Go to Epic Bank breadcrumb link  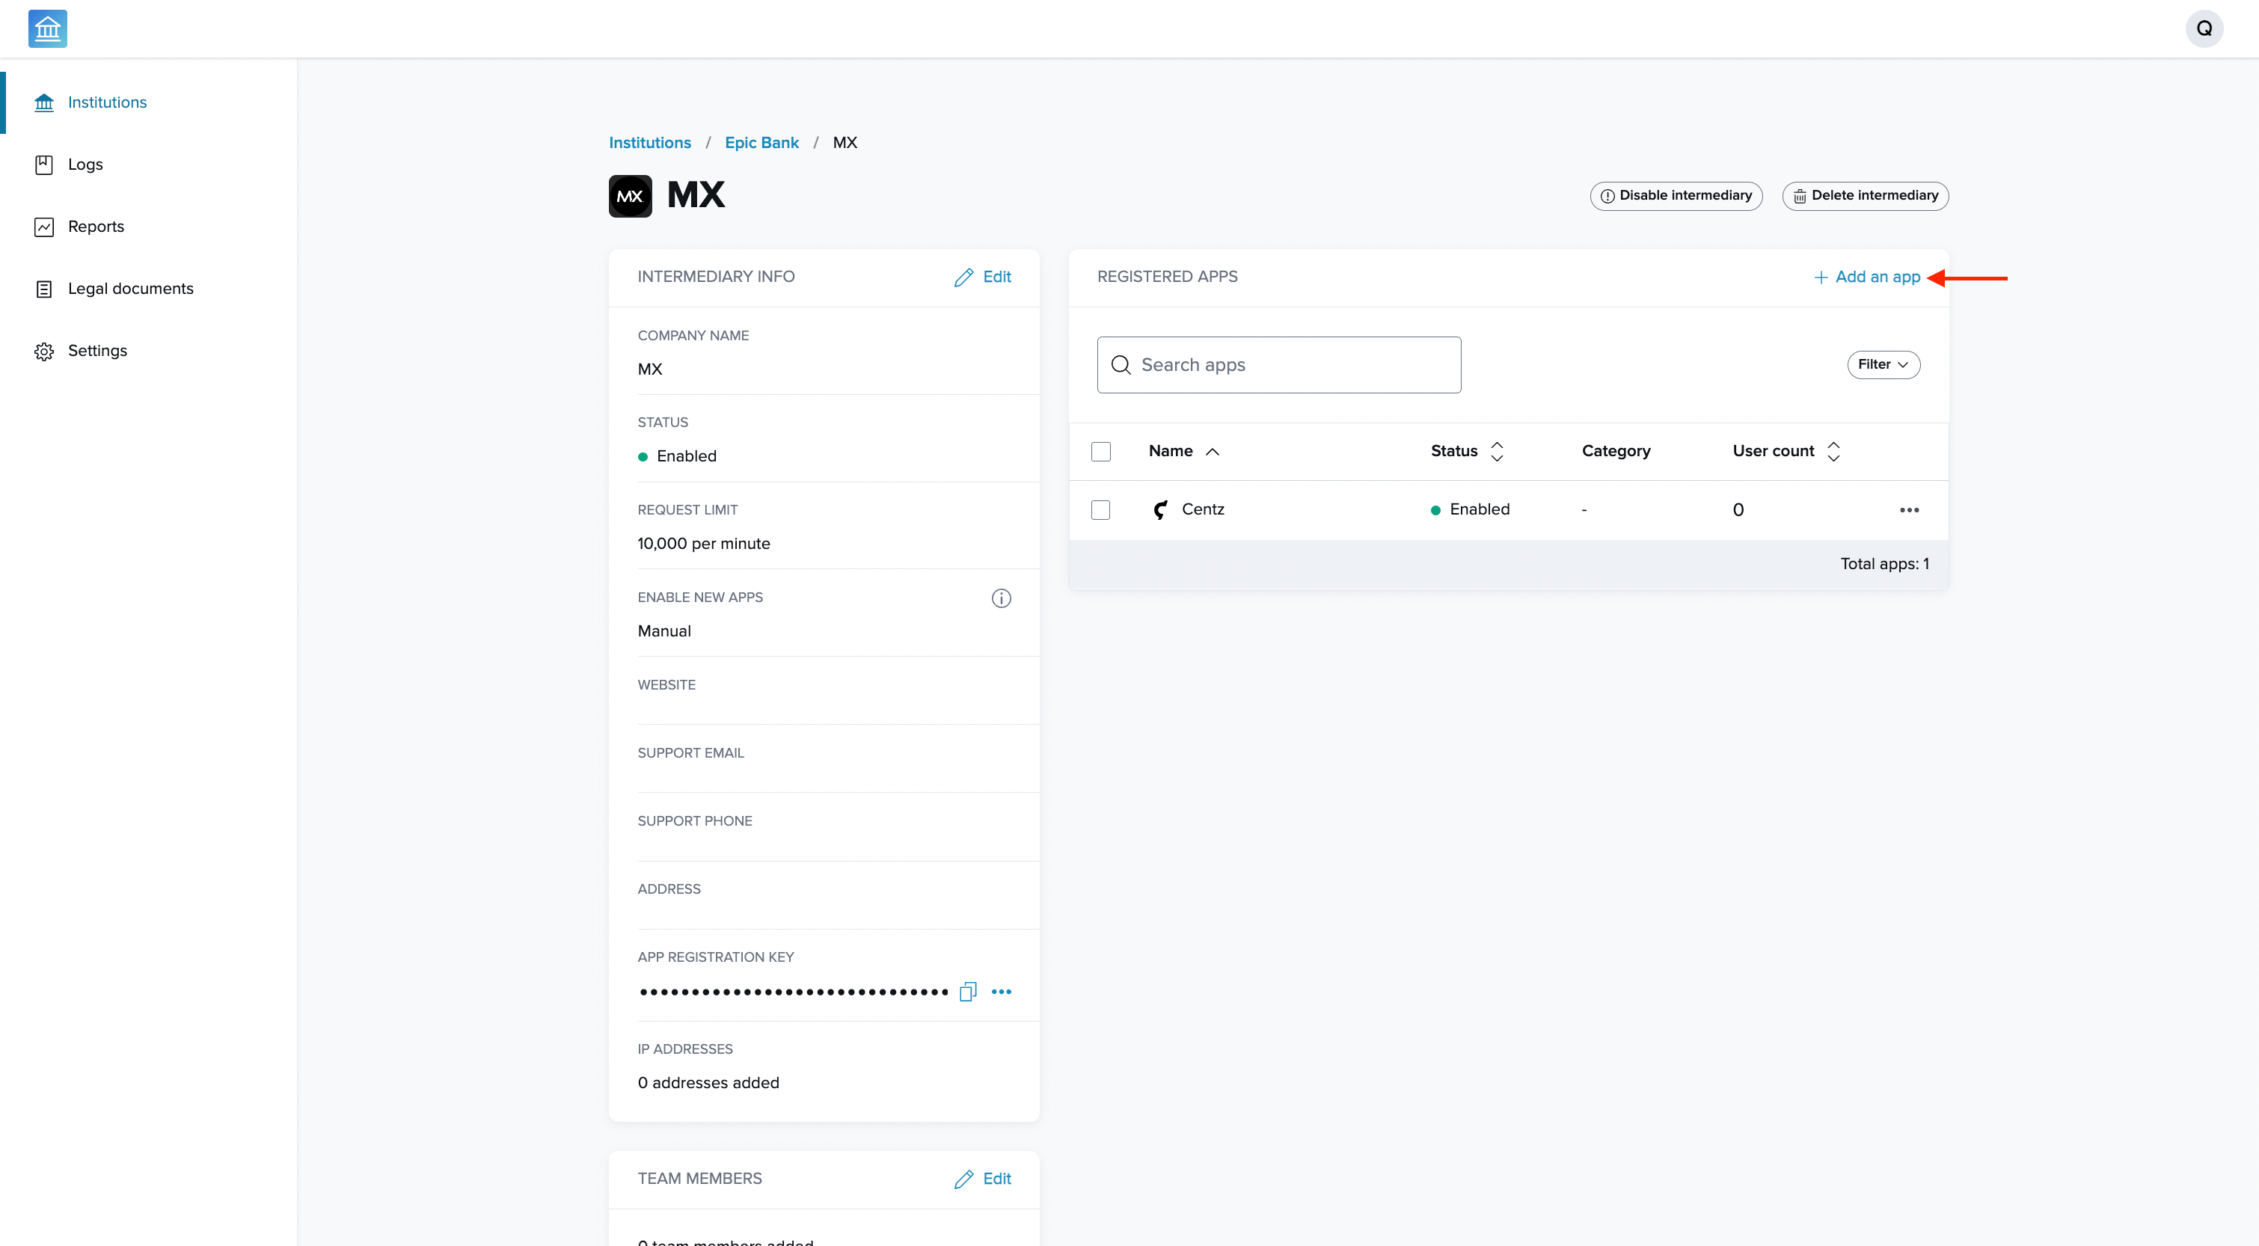(x=761, y=143)
